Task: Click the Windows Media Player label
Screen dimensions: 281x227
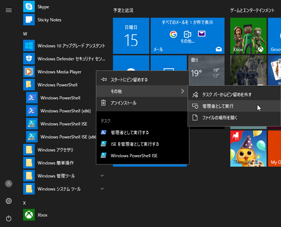Action: pyautogui.click(x=59, y=72)
